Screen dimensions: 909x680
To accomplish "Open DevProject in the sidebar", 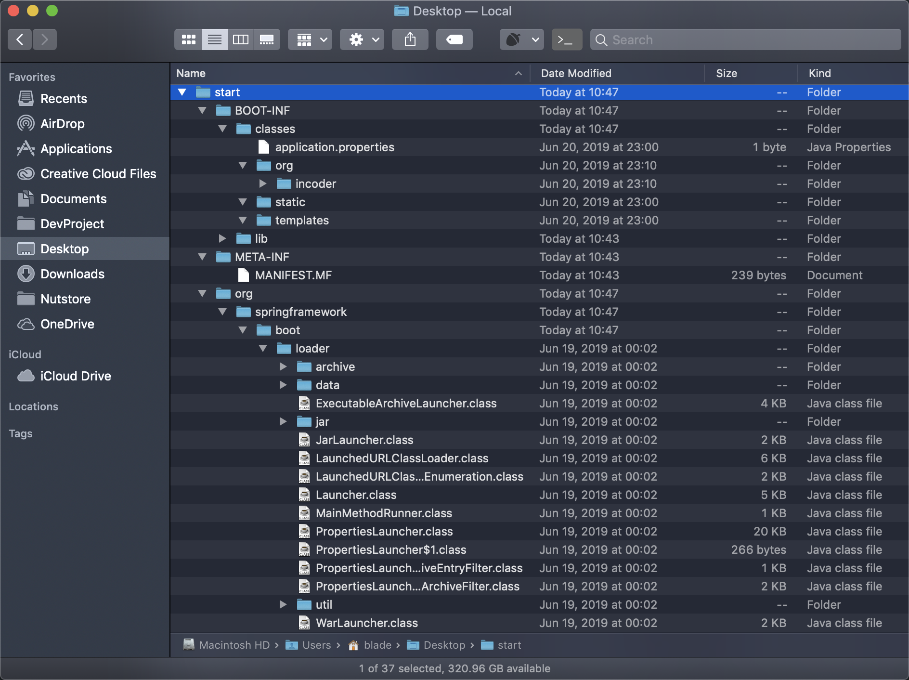I will pos(85,224).
